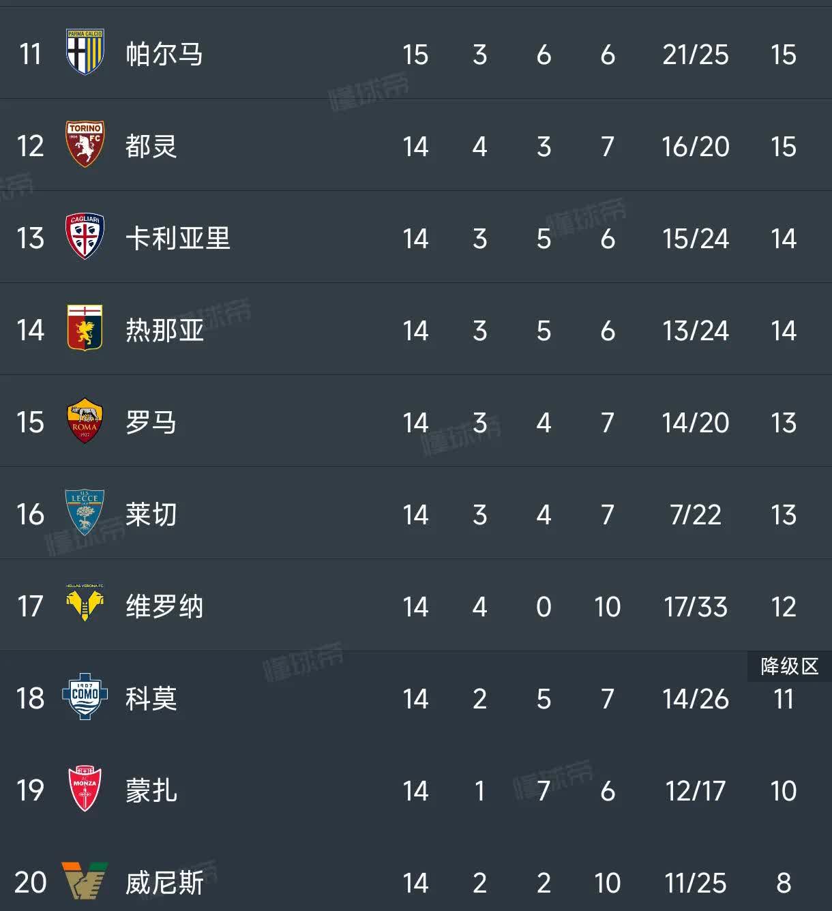Tap the 莱切 goals record 7/22
Image resolution: width=832 pixels, height=911 pixels.
point(695,515)
